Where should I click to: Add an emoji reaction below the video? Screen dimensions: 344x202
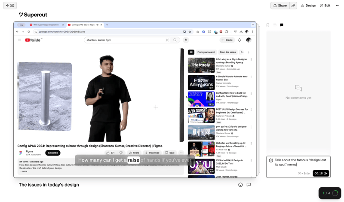pyautogui.click(x=240, y=185)
